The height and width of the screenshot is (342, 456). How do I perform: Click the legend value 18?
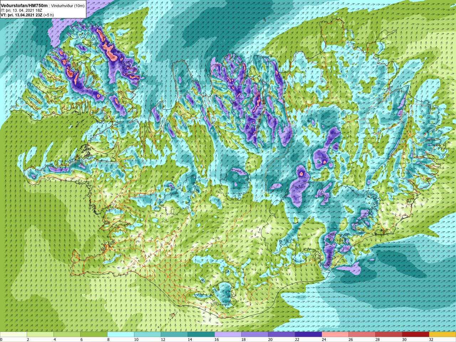point(244,340)
